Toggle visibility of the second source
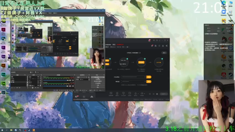Viewport: 235px width, 132px height. [38, 79]
